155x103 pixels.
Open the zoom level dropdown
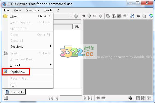(x=71, y=16)
